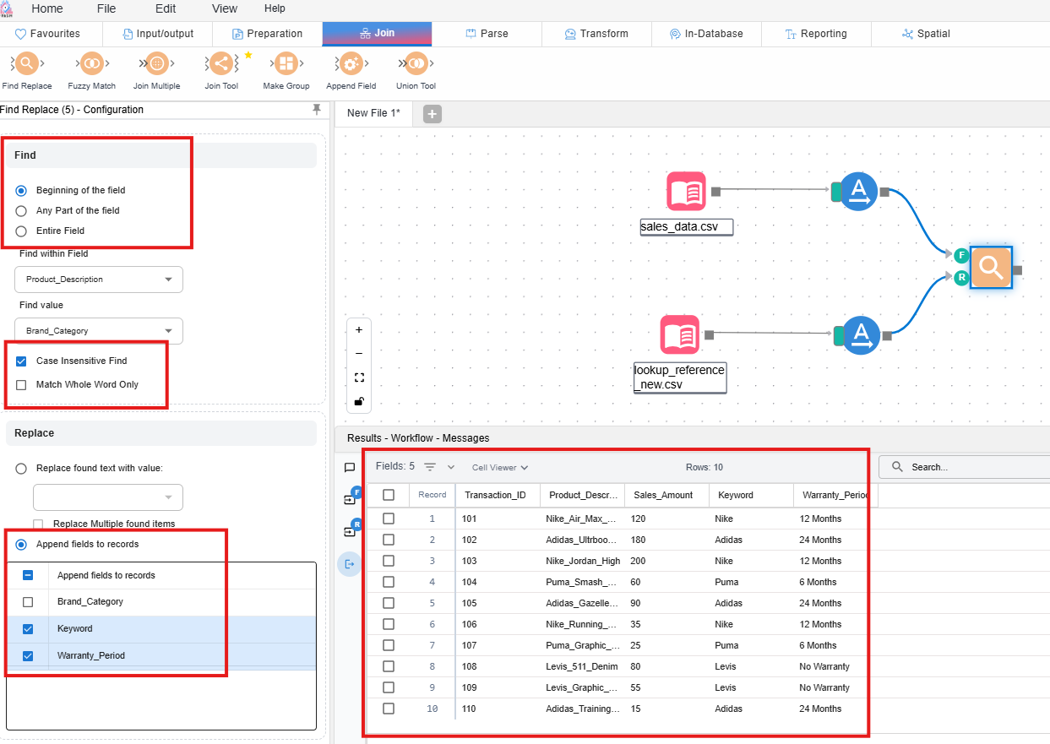Select the 'Any Part of the field' option
1050x744 pixels.
pos(22,211)
